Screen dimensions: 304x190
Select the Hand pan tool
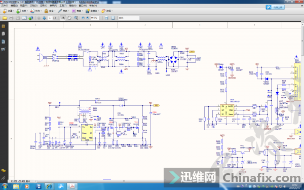click(69, 18)
